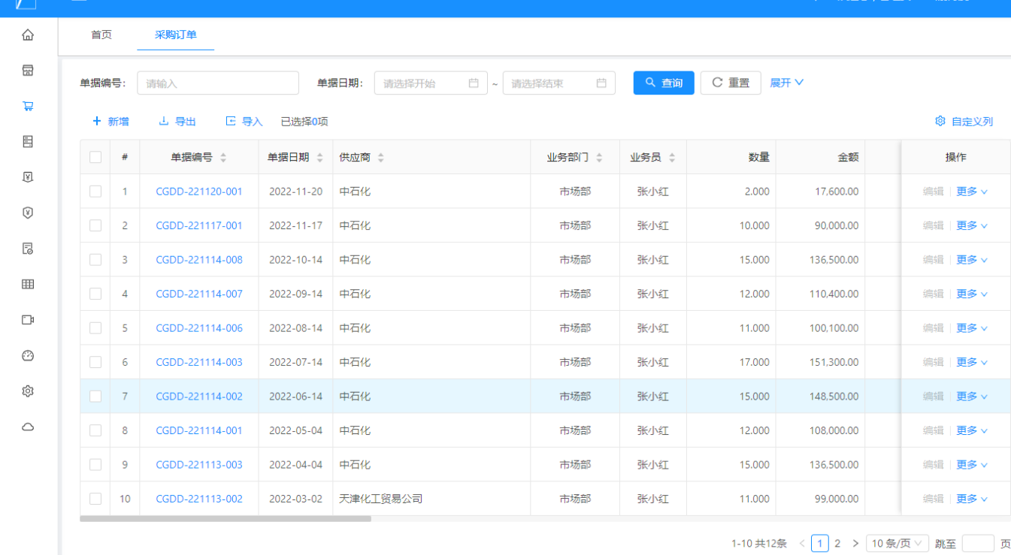Open the yen bookmark icon in sidebar

pos(28,177)
